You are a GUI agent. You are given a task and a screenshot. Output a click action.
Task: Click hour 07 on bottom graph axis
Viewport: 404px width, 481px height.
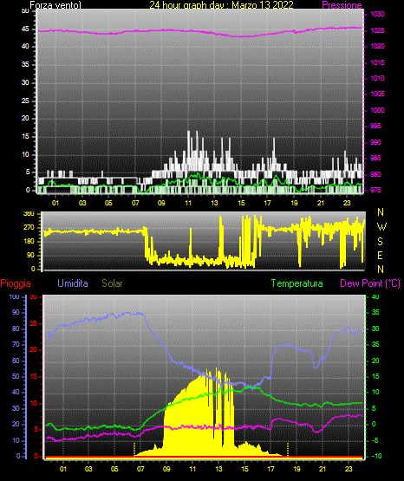(140, 469)
